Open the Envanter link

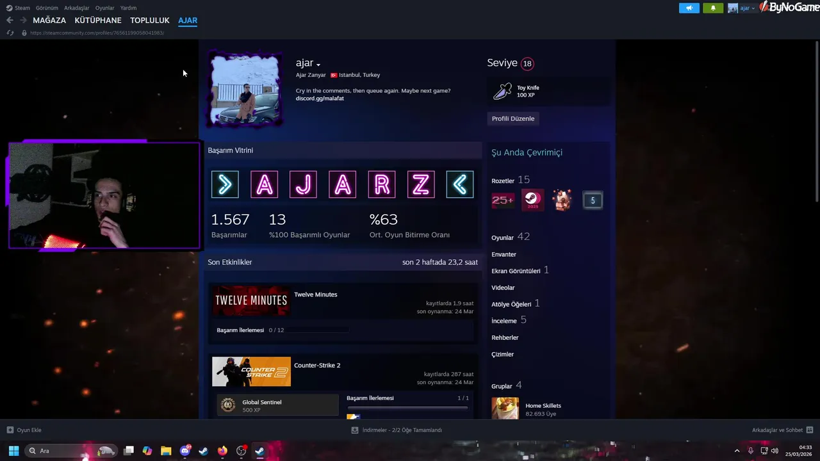pos(504,254)
